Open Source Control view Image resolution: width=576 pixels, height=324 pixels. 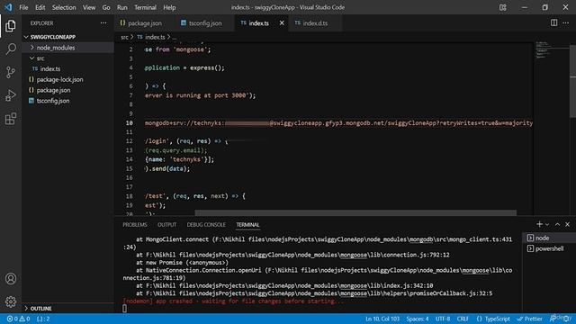click(11, 72)
